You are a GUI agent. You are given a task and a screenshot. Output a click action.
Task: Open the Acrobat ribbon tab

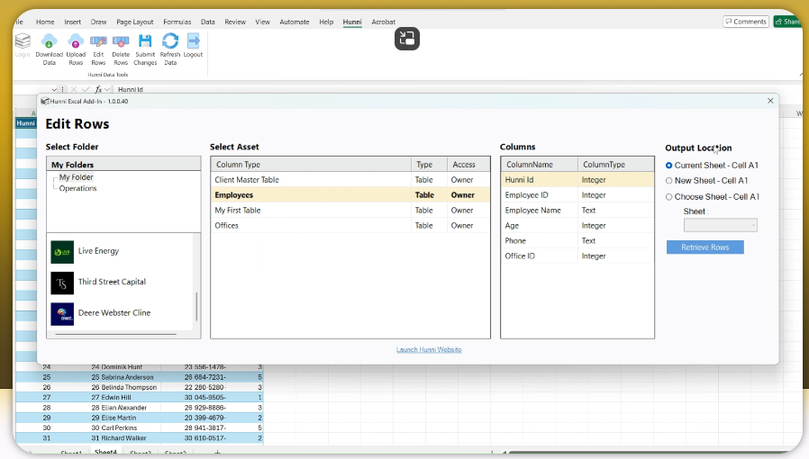tap(384, 22)
